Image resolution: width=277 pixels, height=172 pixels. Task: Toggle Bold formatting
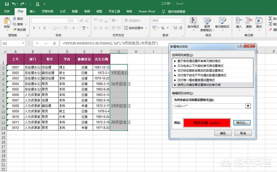[34, 28]
